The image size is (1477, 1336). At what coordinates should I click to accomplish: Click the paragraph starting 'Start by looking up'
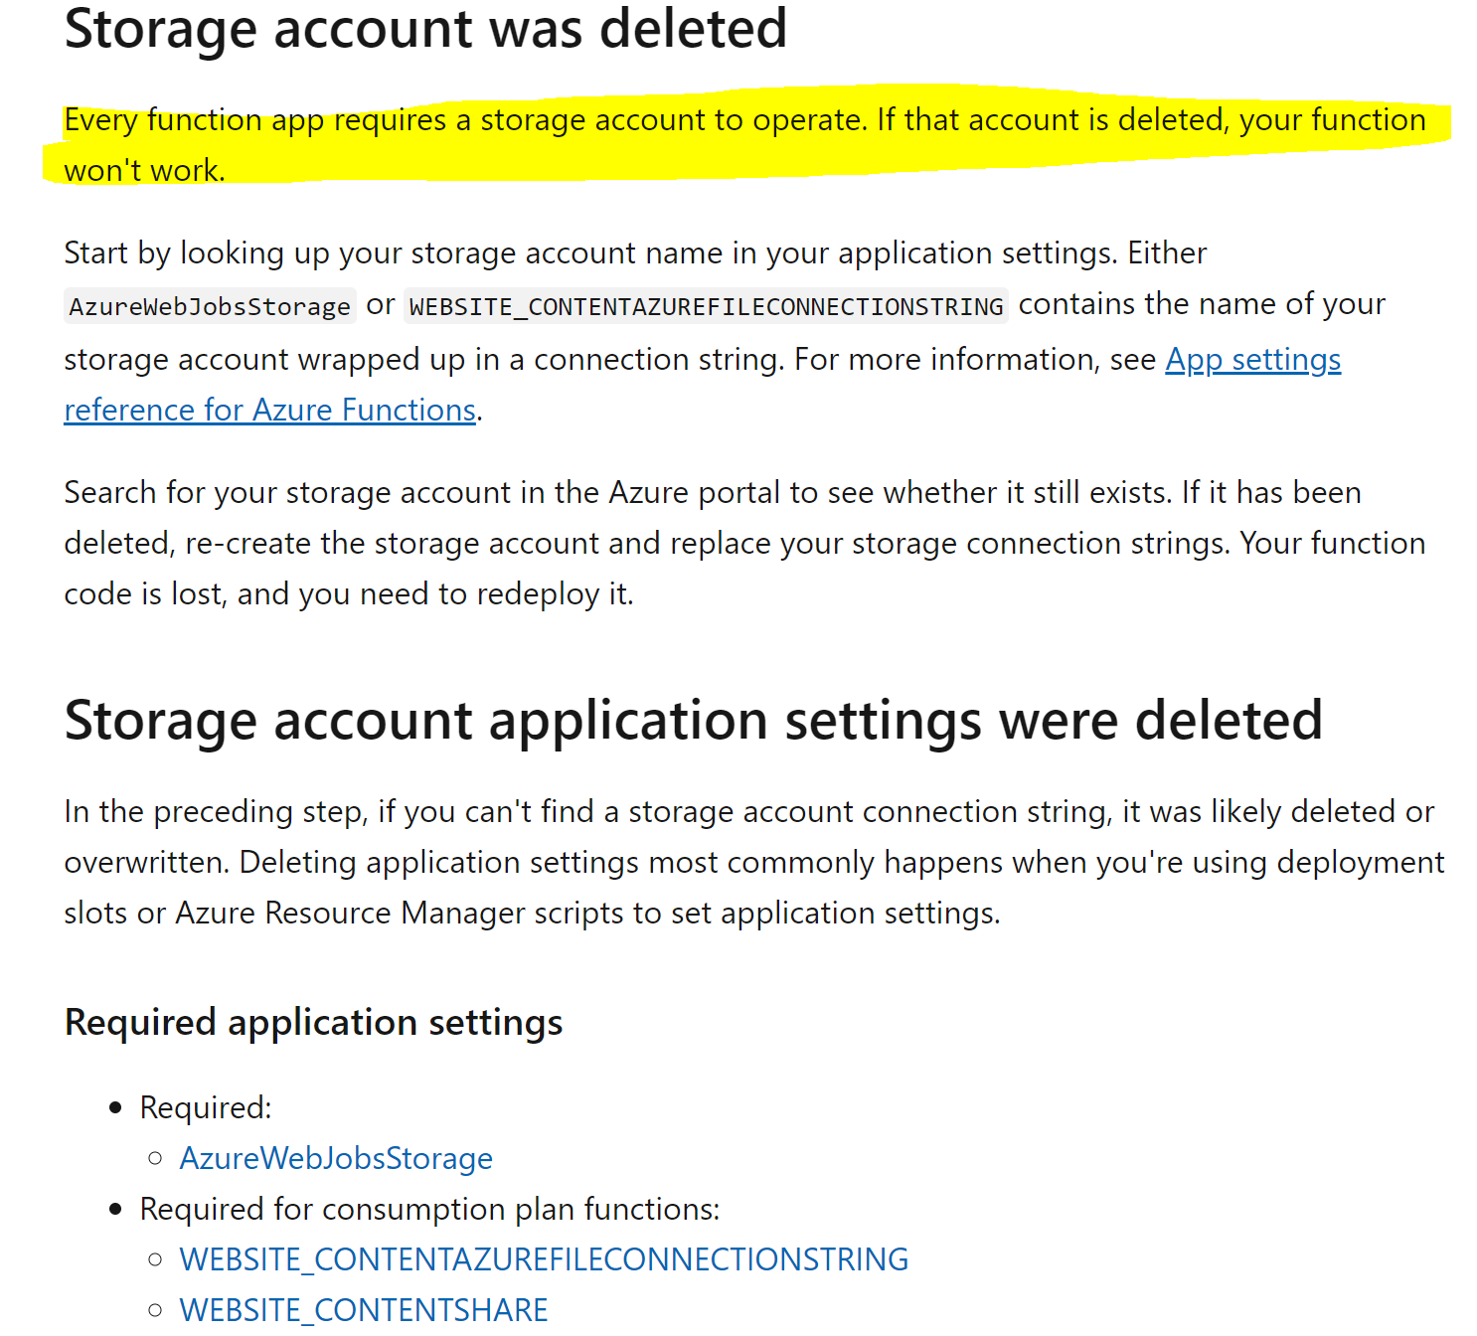[725, 331]
